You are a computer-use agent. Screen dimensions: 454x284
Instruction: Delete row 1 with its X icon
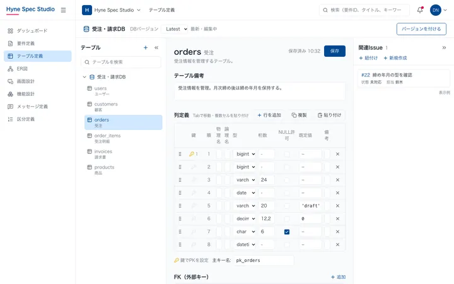tap(337, 154)
